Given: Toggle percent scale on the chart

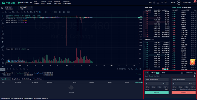Looking at the screenshot, I should pos(129,69).
